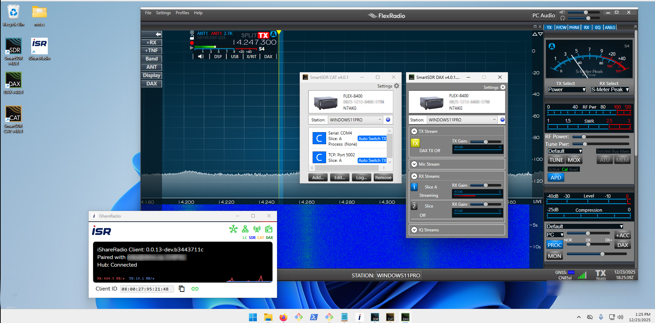This screenshot has height=323, width=655.
Task: Change the TX Select Power dropdown
Action: (x=566, y=90)
